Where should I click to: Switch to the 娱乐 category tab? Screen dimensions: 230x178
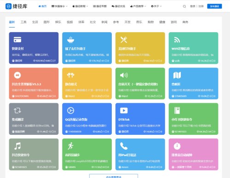point(58,22)
